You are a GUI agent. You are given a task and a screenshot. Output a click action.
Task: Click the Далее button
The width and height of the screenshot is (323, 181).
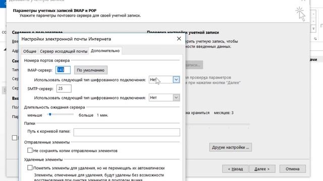tap(262, 169)
